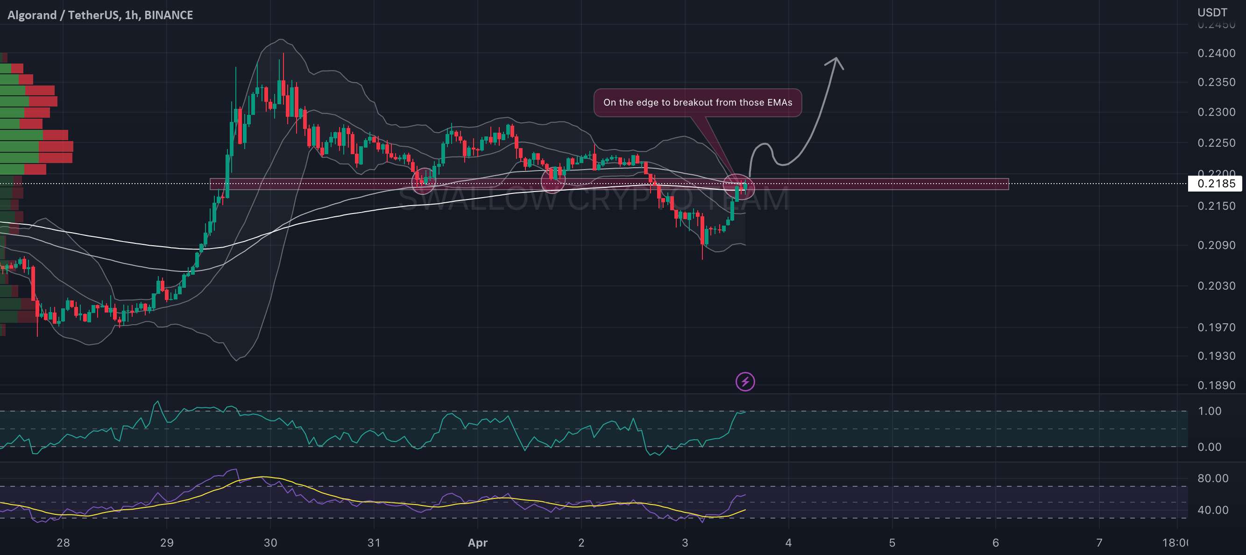Image resolution: width=1246 pixels, height=555 pixels.
Task: Click the 0.2090 price axis label
Action: [x=1216, y=245]
